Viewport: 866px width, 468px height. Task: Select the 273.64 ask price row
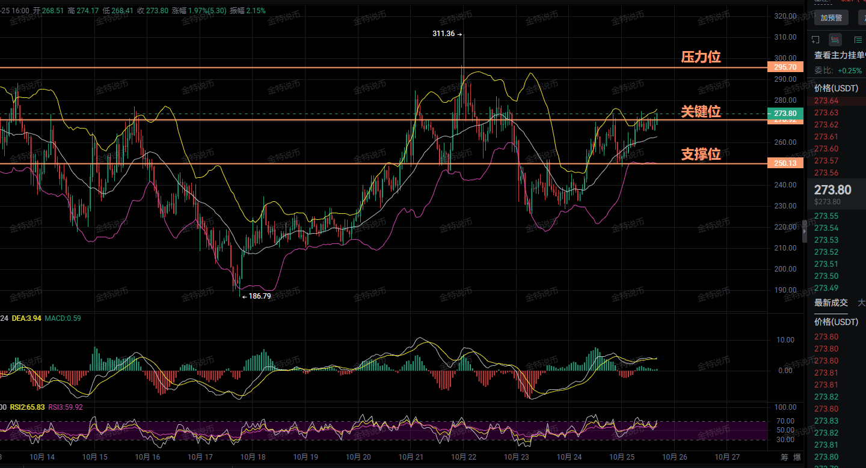(x=826, y=100)
